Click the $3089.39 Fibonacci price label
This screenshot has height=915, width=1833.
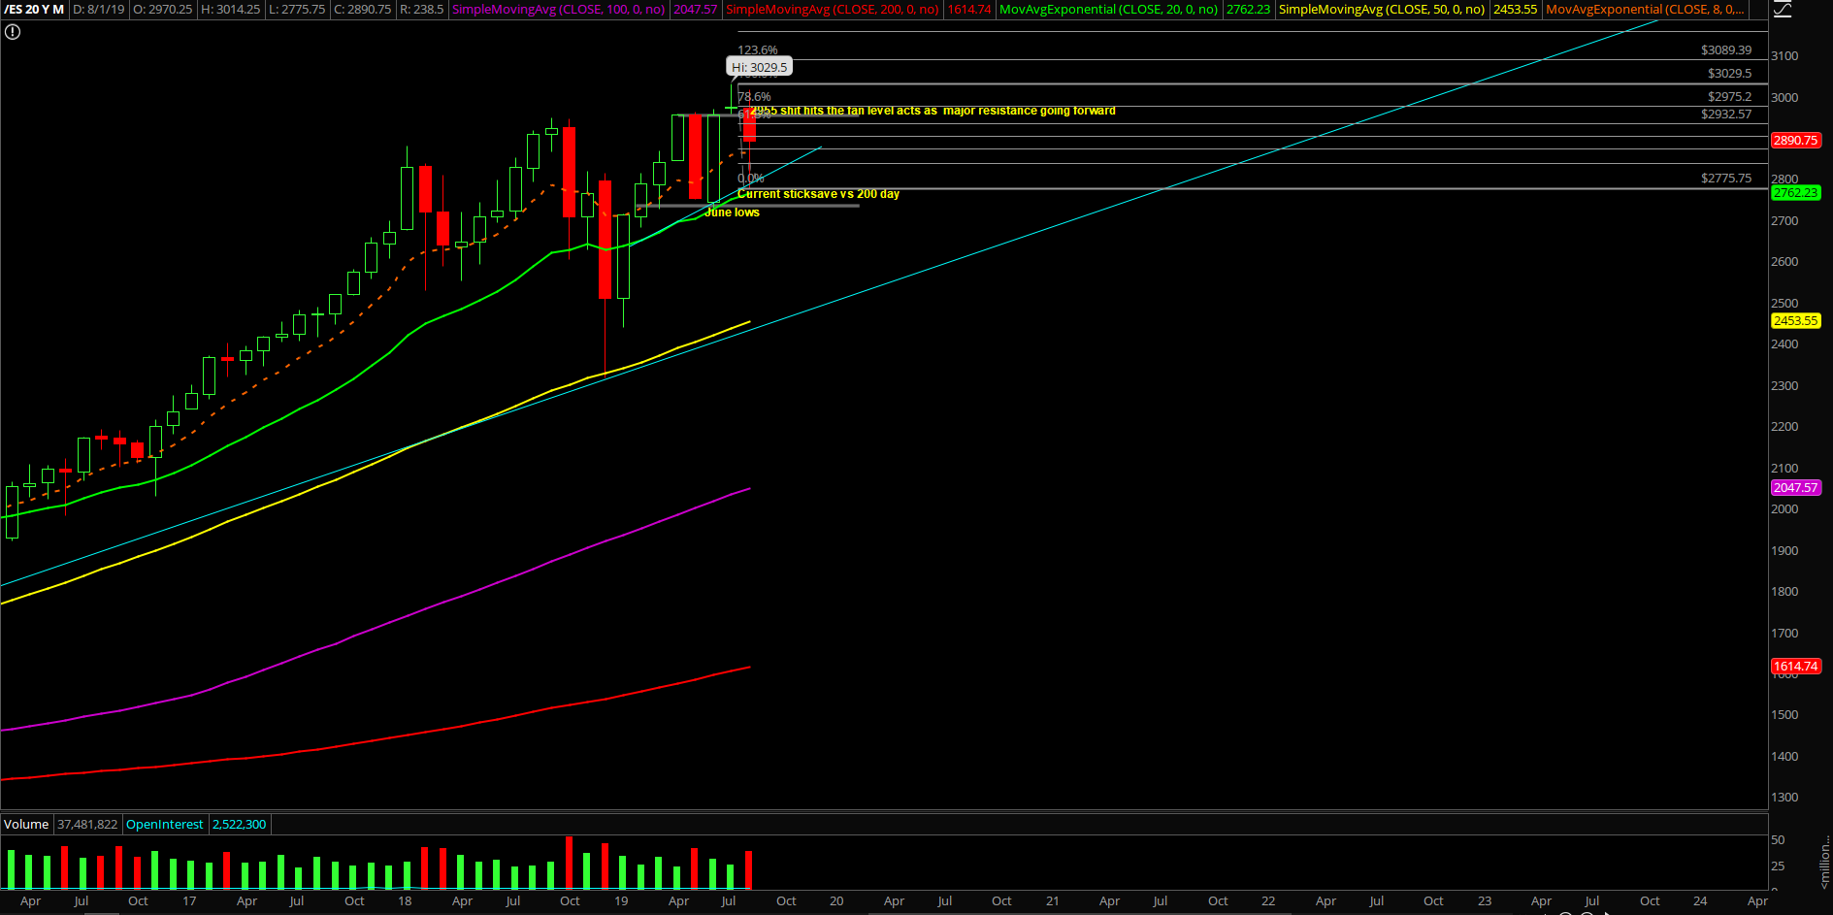1726,49
